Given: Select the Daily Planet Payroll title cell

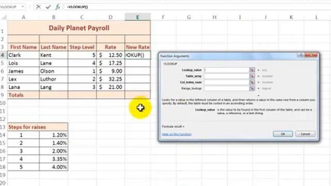Looking at the screenshot, I should click(79, 28).
